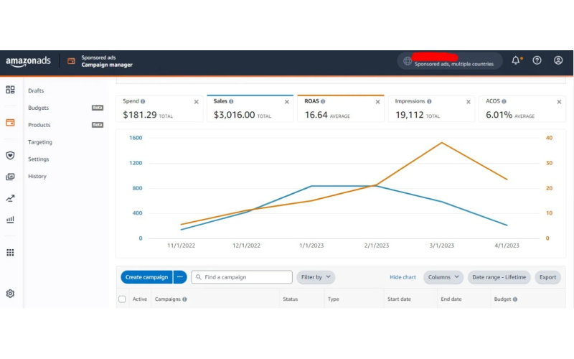
Task: Open the trending line chart sidebar icon
Action: click(10, 198)
